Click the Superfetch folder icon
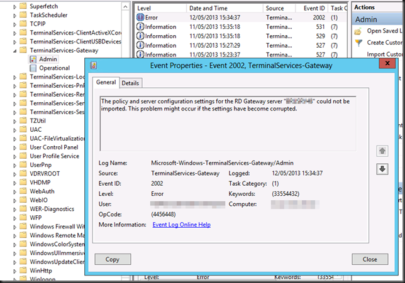405x283 pixels. [x=23, y=6]
